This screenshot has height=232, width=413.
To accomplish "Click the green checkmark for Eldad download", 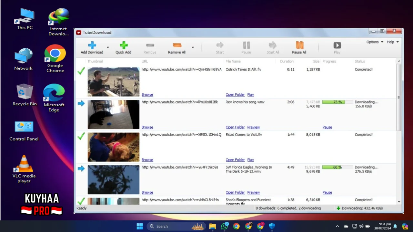I will (x=81, y=136).
